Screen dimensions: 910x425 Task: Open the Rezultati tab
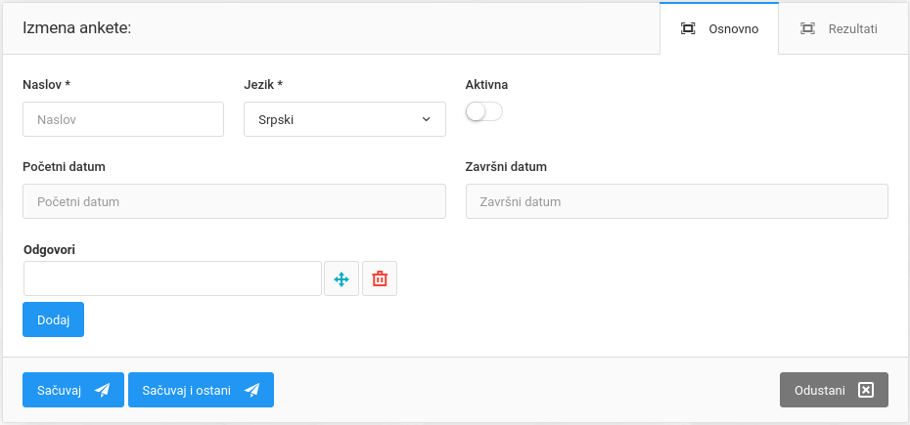pos(839,28)
